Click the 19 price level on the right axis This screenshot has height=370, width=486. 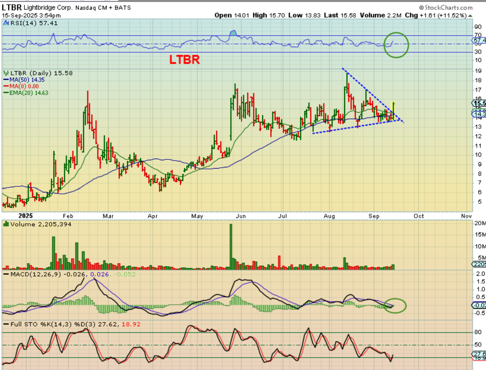point(478,71)
